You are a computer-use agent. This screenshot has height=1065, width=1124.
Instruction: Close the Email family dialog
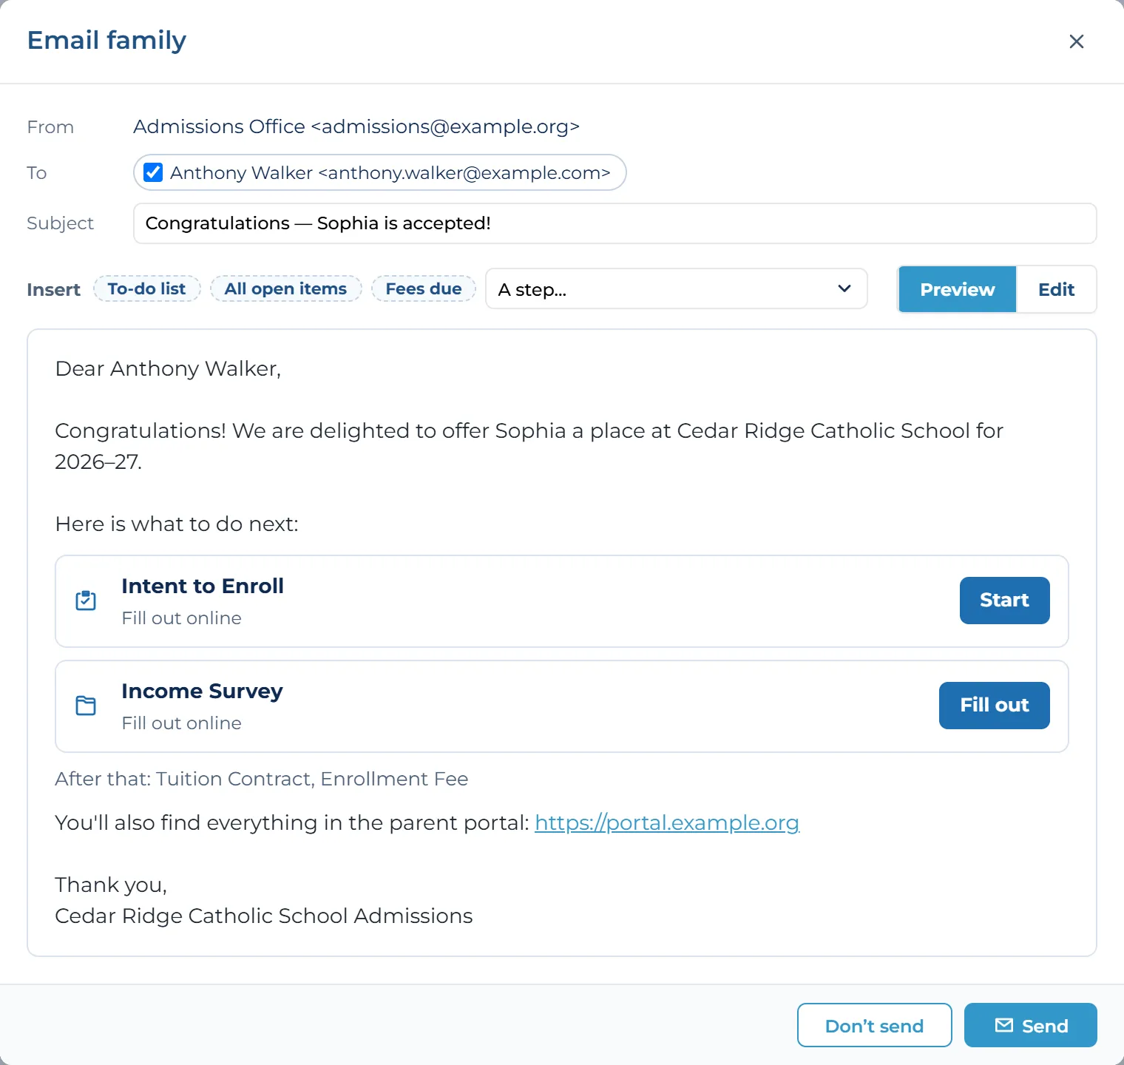(x=1076, y=41)
